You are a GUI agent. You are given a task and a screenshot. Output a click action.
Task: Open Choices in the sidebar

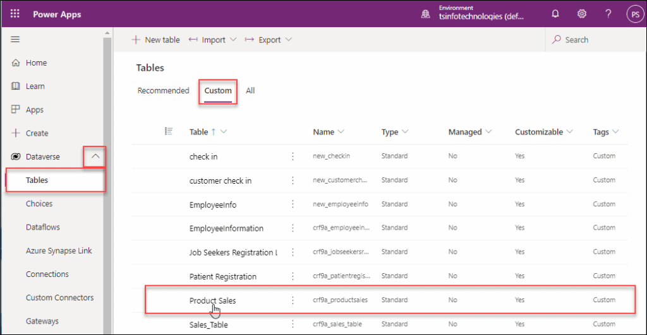39,204
